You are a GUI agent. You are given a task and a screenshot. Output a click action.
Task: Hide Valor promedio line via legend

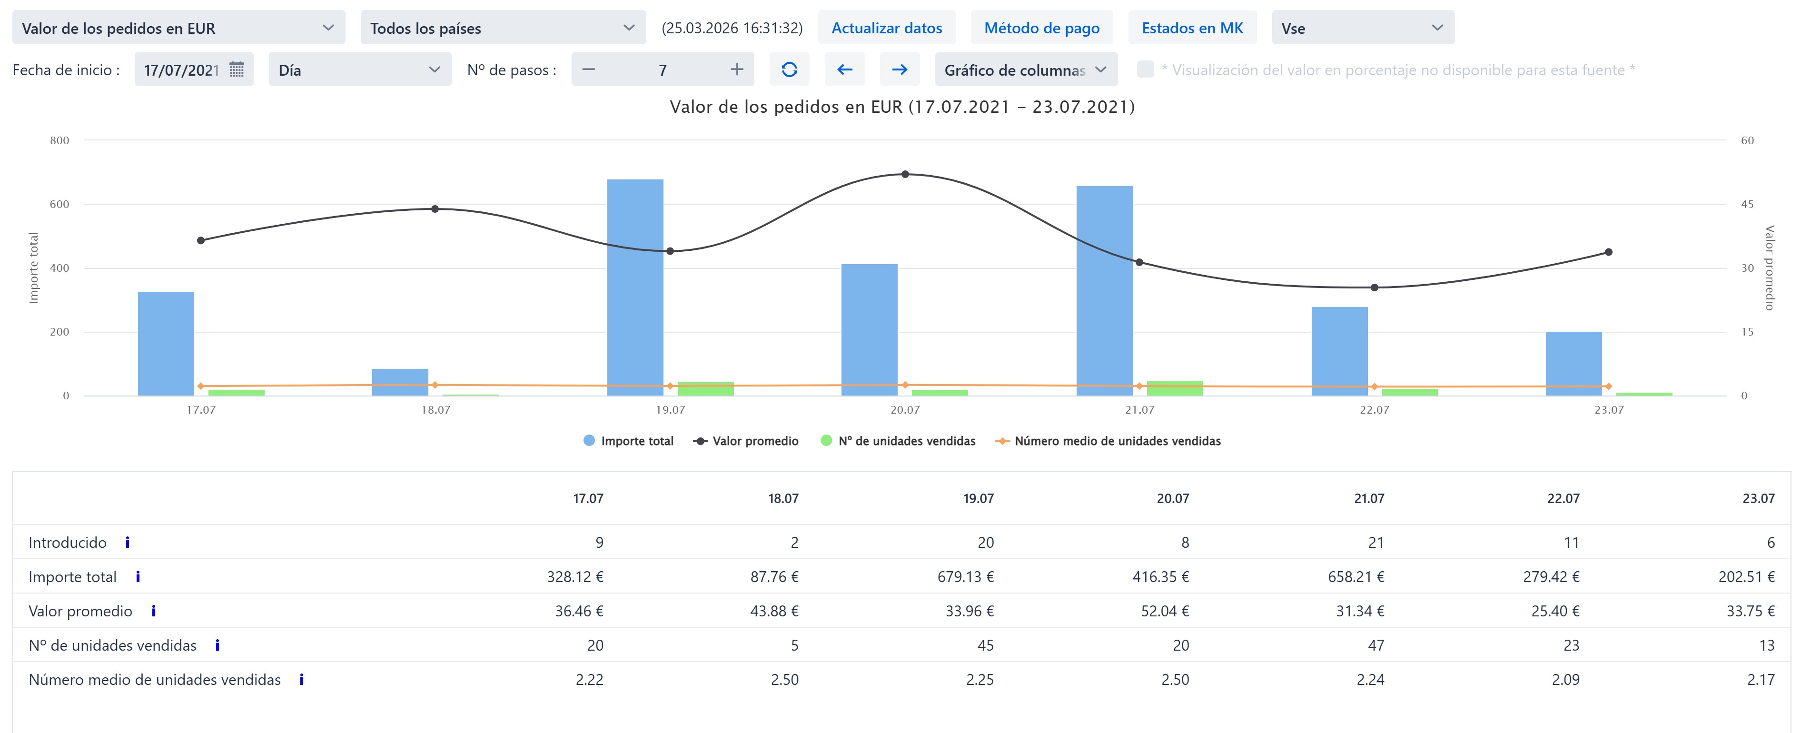pos(746,441)
